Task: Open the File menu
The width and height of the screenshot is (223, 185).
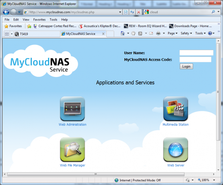Action: tap(7, 20)
